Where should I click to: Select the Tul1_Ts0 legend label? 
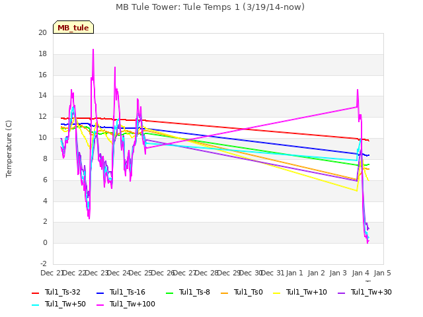pos(249,292)
